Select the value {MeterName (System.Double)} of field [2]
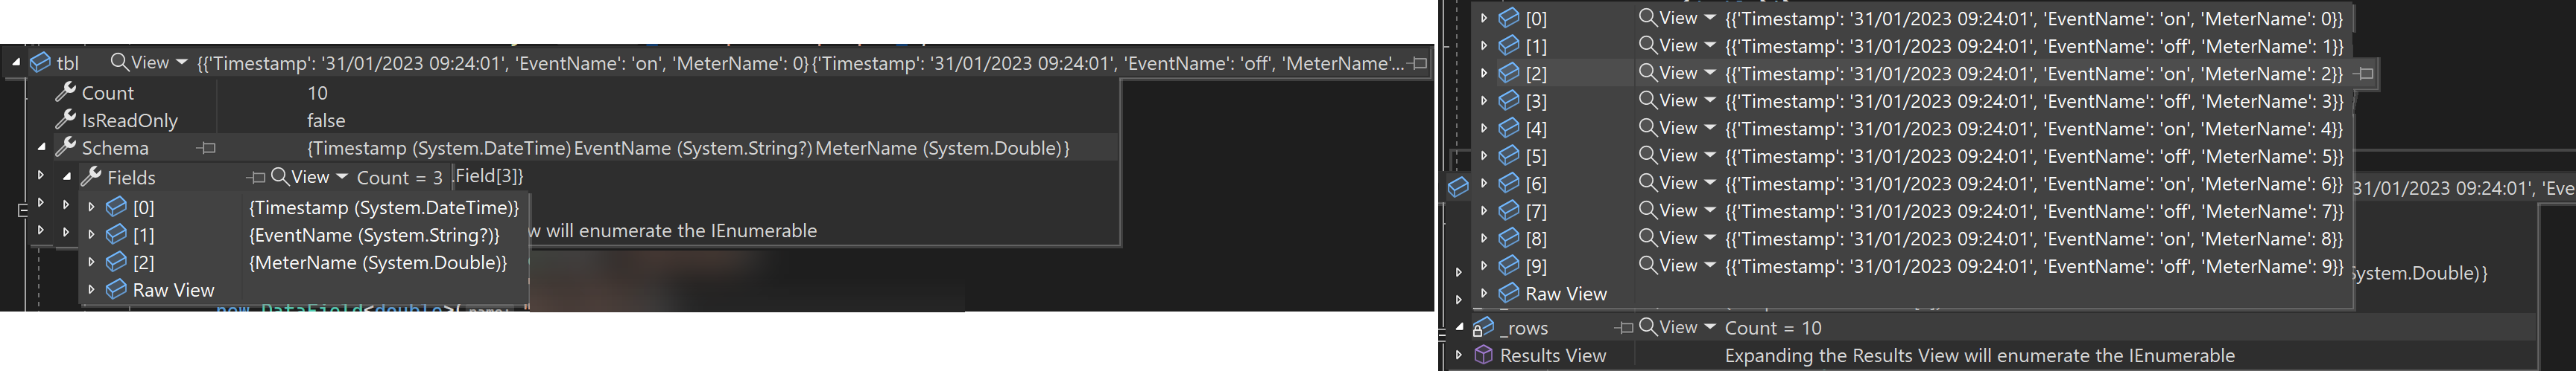The height and width of the screenshot is (371, 2576). tap(378, 262)
